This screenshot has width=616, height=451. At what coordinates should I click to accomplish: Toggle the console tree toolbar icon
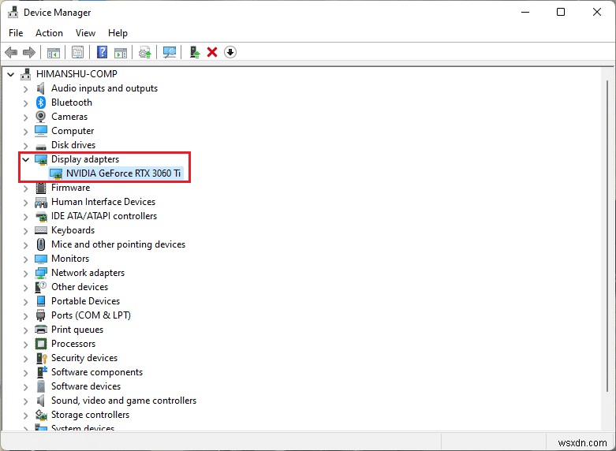pos(54,52)
